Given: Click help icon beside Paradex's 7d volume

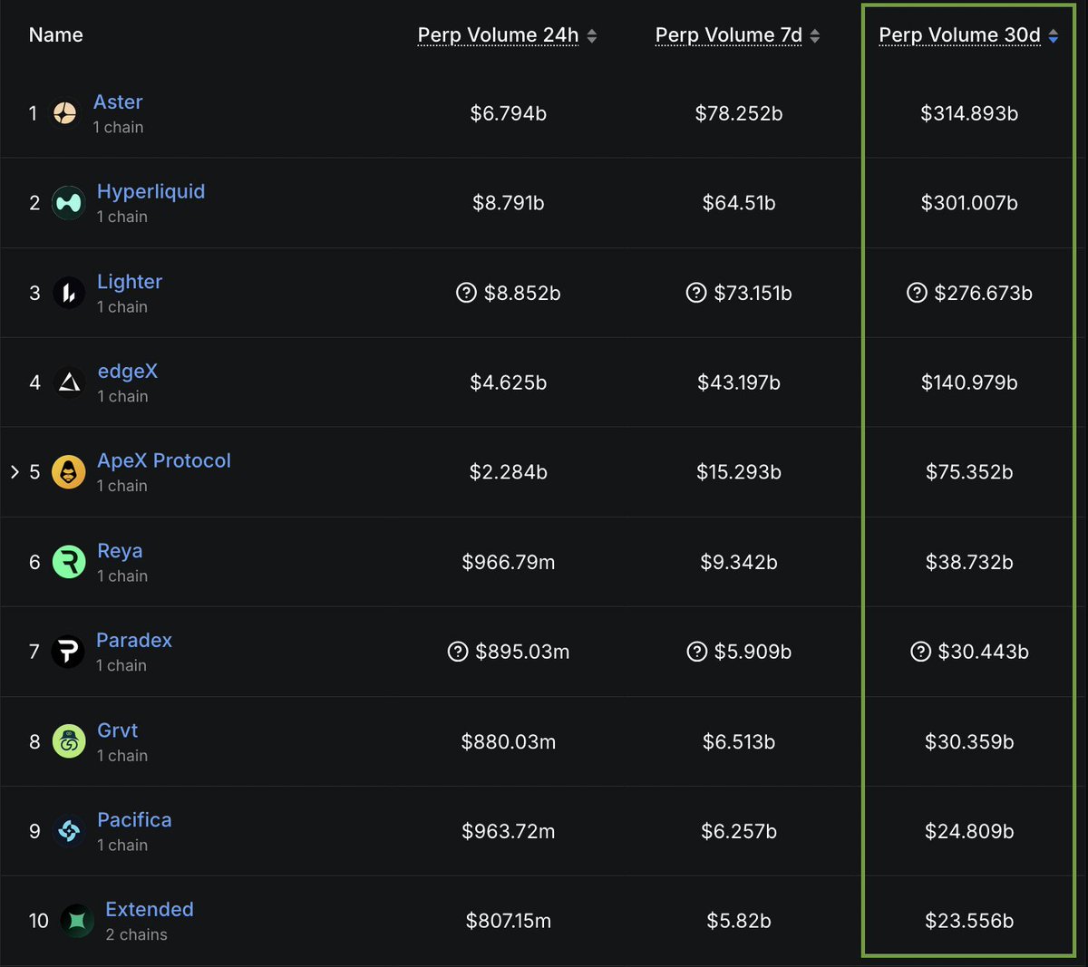Looking at the screenshot, I should coord(697,652).
